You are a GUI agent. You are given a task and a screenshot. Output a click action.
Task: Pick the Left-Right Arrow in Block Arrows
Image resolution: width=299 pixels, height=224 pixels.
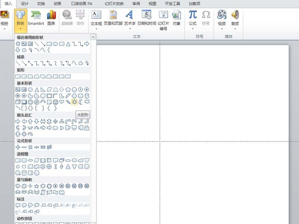[x=43, y=122]
